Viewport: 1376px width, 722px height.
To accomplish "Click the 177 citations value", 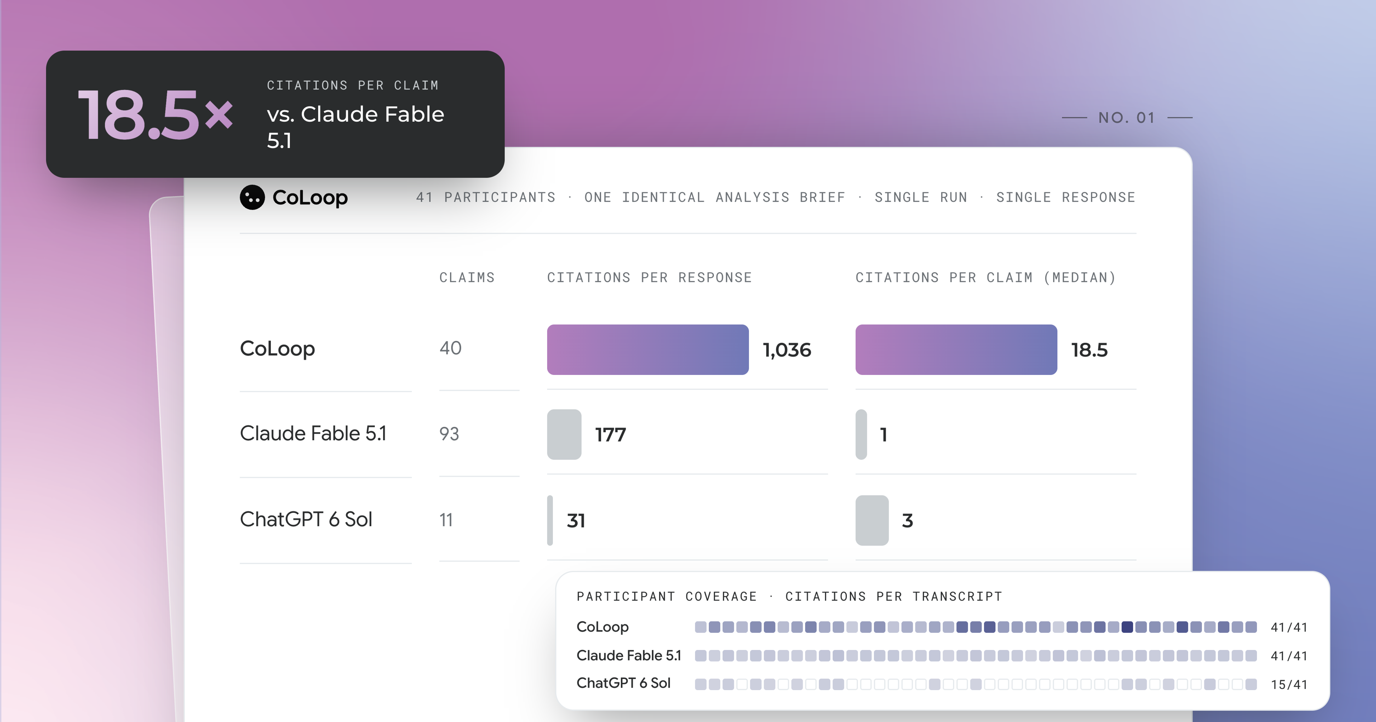I will point(611,435).
